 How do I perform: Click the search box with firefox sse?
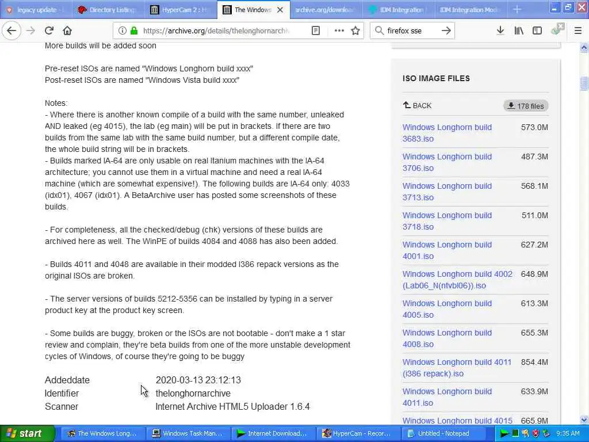411,31
